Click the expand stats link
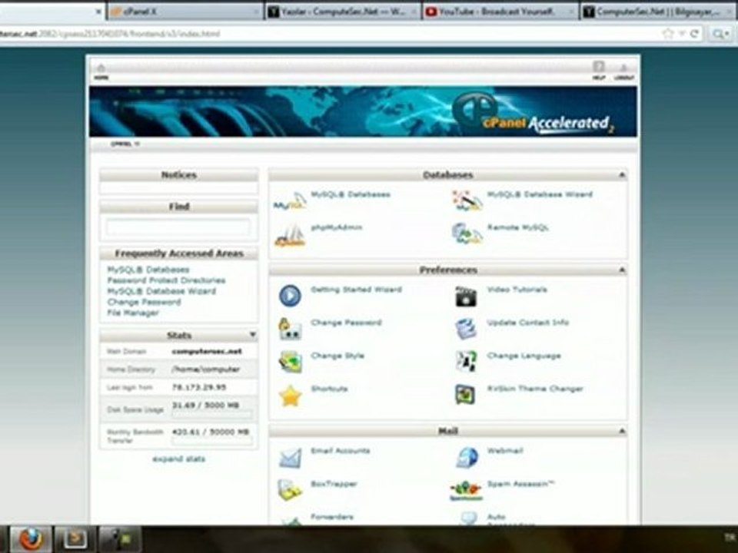Image resolution: width=738 pixels, height=553 pixels. pos(179,459)
